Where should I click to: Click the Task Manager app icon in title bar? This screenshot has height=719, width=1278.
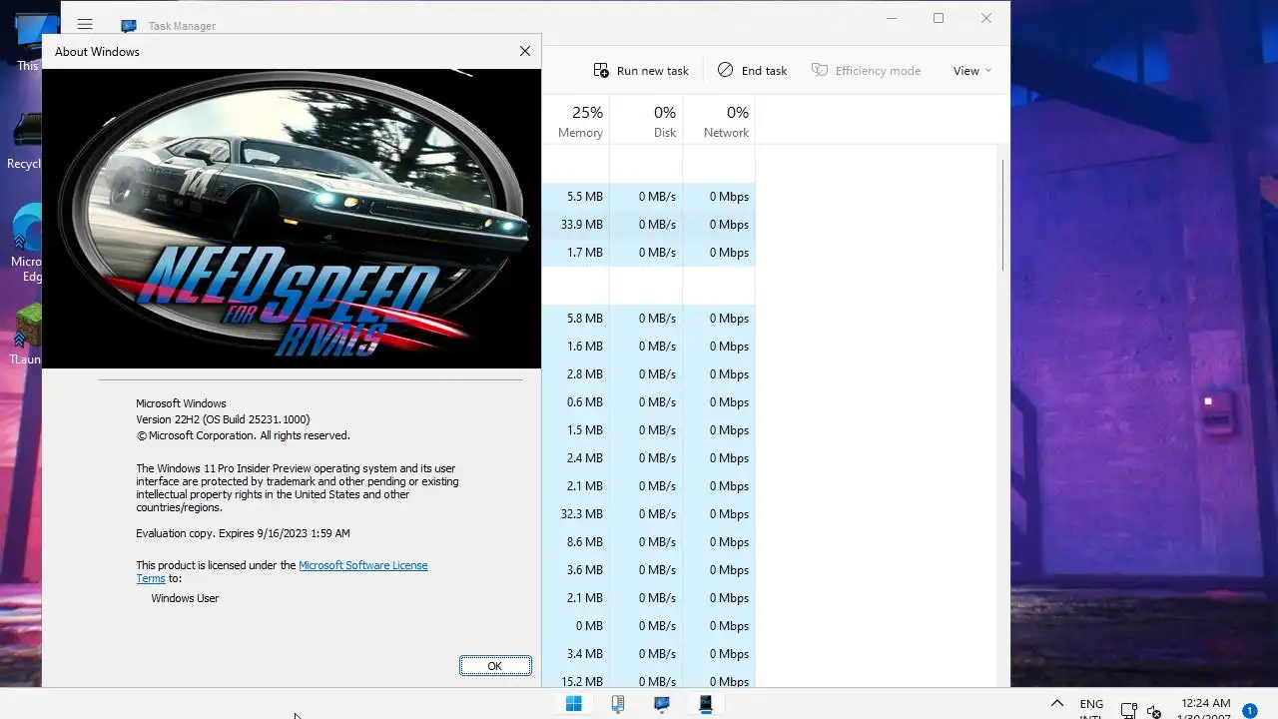coord(129,27)
